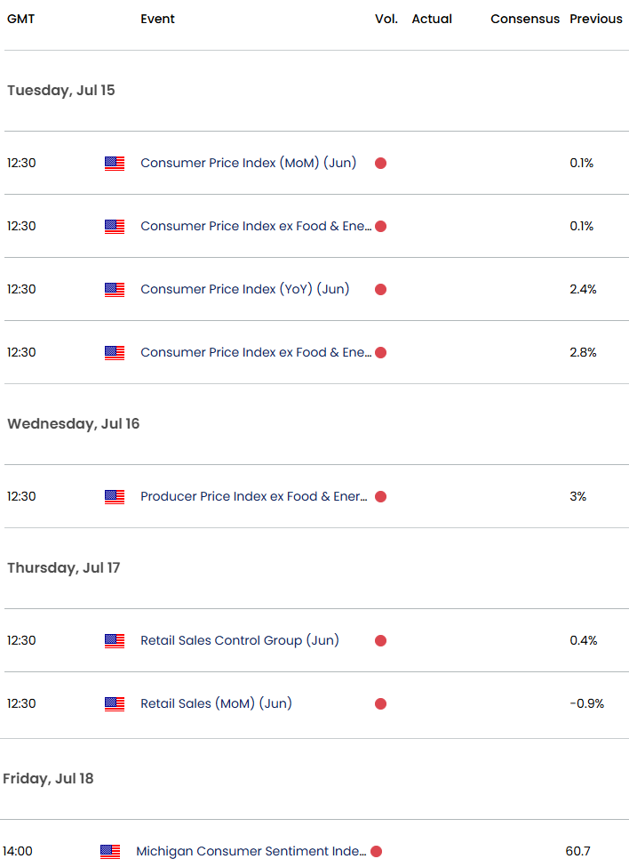Click US flag beside Consumer Price Index (MoM)
This screenshot has height=867, width=629.
pyautogui.click(x=115, y=164)
